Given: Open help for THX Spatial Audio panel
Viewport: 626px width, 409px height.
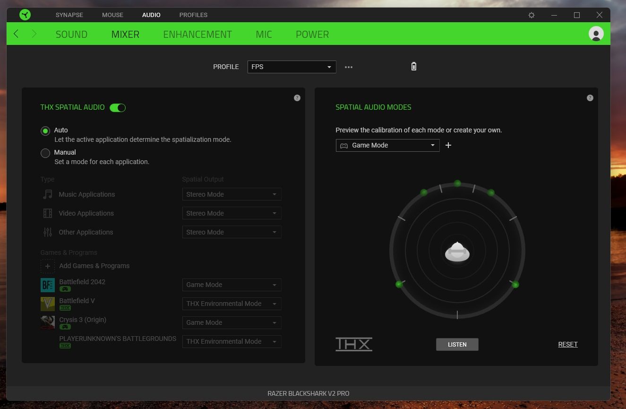Looking at the screenshot, I should 297,98.
